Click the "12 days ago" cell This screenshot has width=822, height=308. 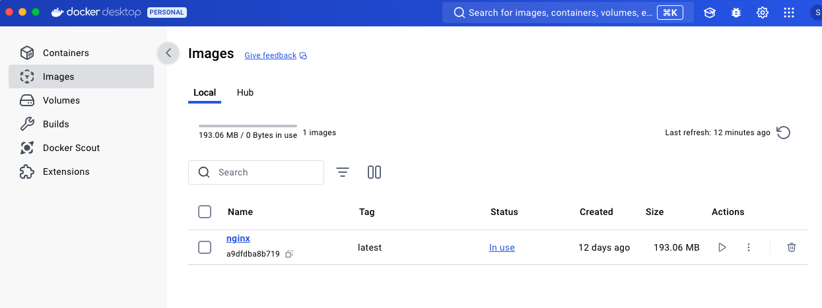(x=604, y=248)
